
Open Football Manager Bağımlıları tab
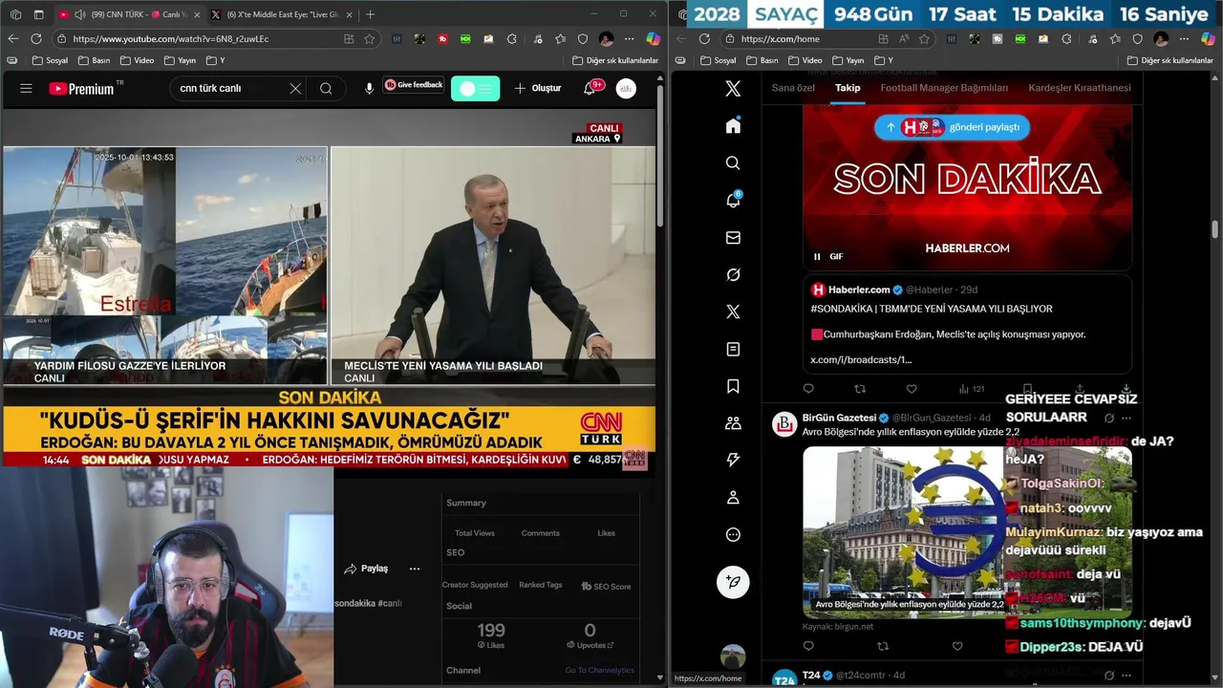[x=944, y=88]
